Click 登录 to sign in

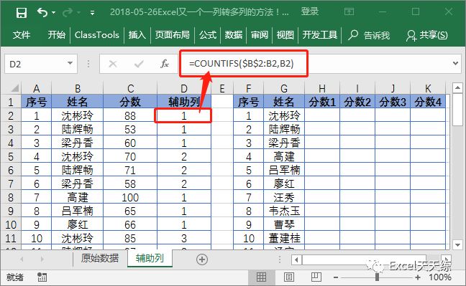[310, 11]
